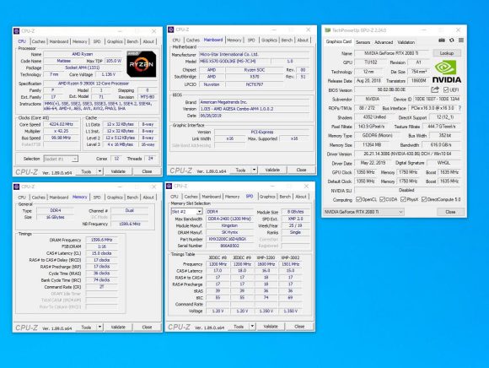The image size is (489, 368).
Task: Click the Part Number field in the SPD window
Action: tap(230, 239)
